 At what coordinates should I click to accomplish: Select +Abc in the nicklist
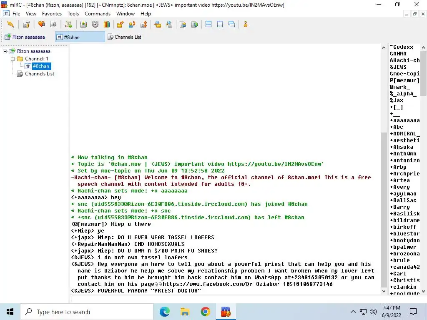coord(397,127)
